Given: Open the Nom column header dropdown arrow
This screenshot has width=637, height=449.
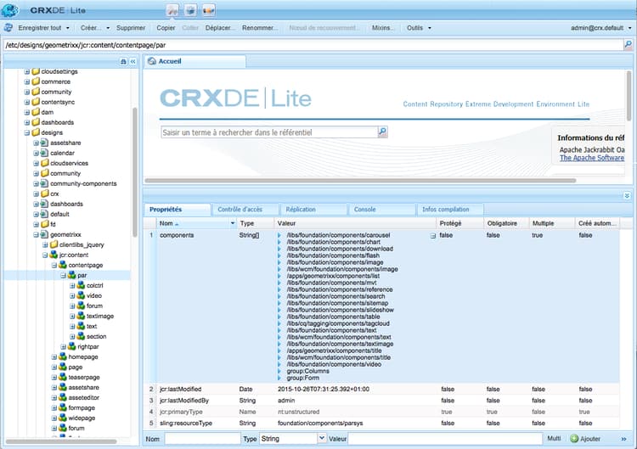Looking at the screenshot, I should point(233,223).
